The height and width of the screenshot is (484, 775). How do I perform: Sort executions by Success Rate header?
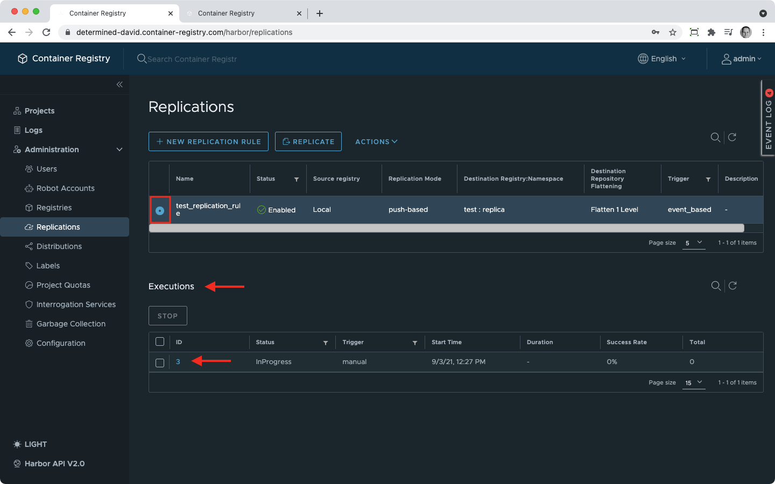tap(626, 342)
